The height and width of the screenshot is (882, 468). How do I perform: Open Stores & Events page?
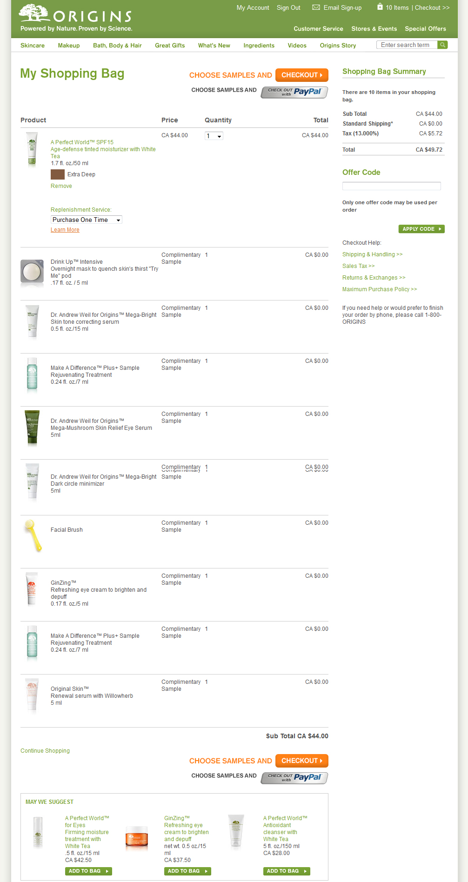[x=374, y=29]
